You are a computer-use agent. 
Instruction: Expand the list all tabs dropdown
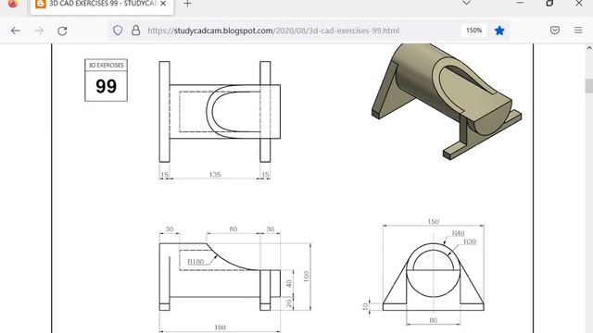point(467,3)
